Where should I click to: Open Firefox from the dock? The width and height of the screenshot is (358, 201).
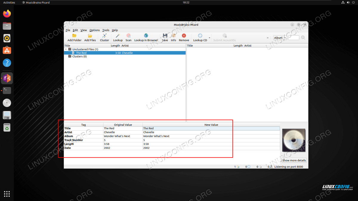point(7,14)
